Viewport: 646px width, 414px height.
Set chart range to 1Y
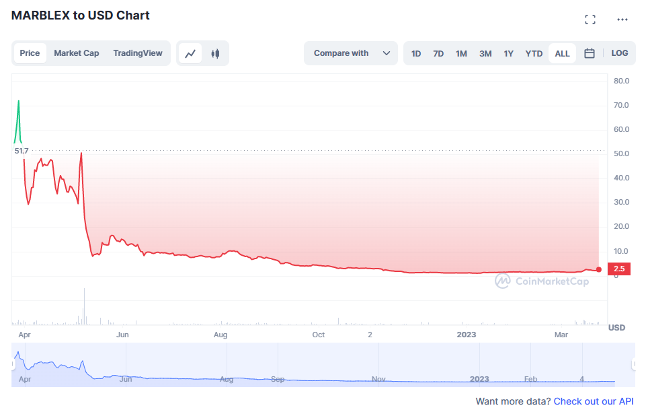(508, 54)
